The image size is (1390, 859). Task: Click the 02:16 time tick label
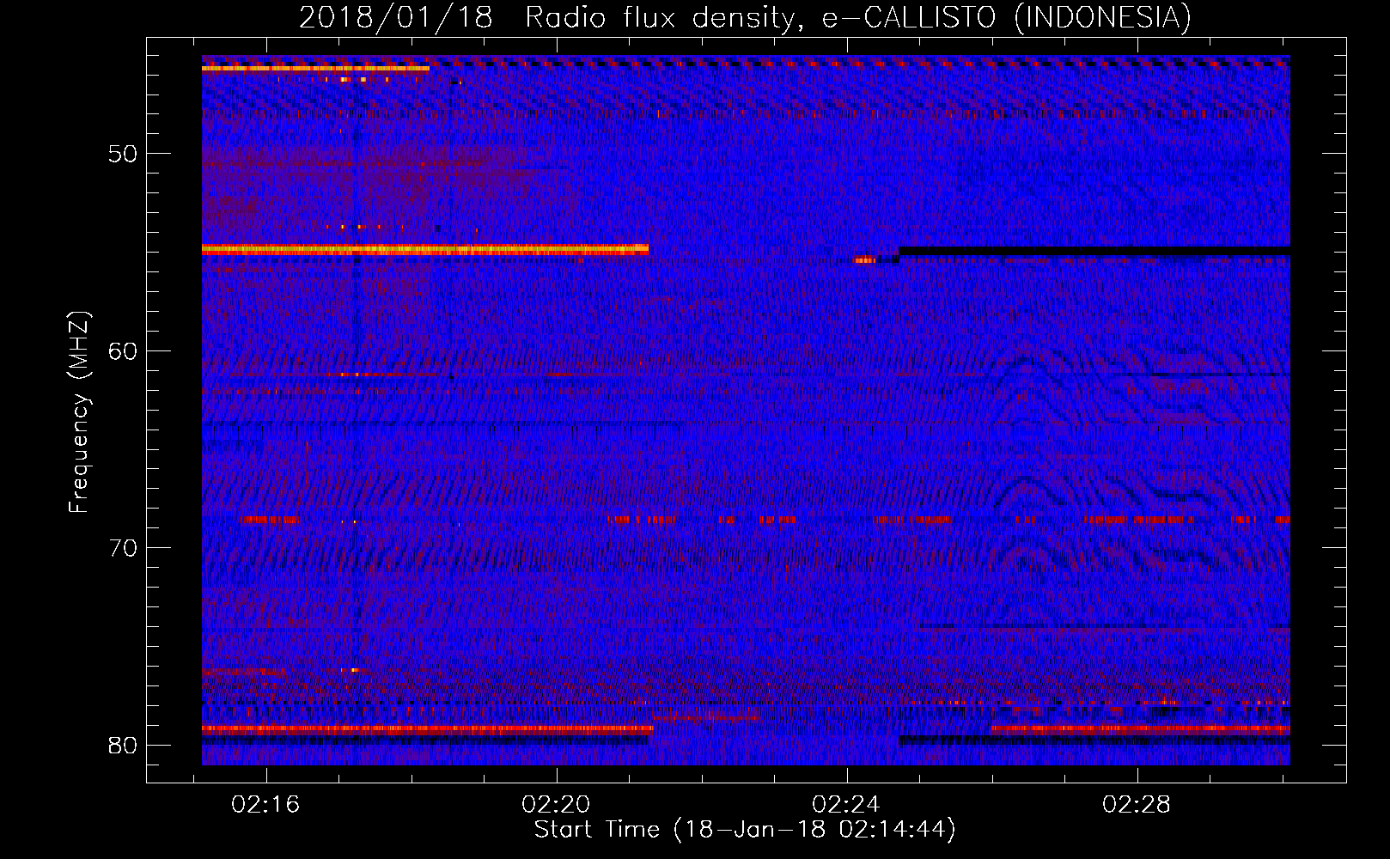coord(265,805)
